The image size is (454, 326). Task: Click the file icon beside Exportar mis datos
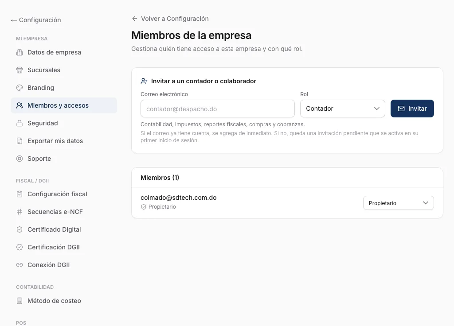pyautogui.click(x=20, y=141)
